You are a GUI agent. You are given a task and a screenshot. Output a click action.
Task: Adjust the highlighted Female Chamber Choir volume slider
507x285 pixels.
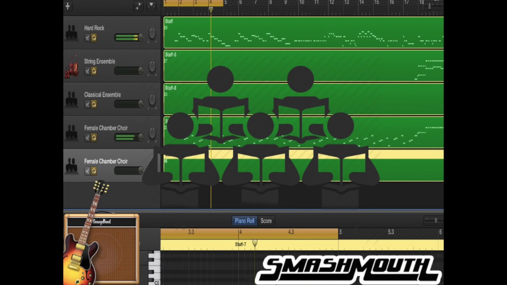tap(129, 171)
